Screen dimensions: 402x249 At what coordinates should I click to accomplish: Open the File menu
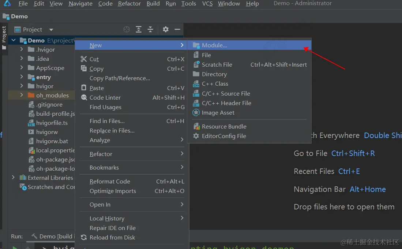point(23,4)
